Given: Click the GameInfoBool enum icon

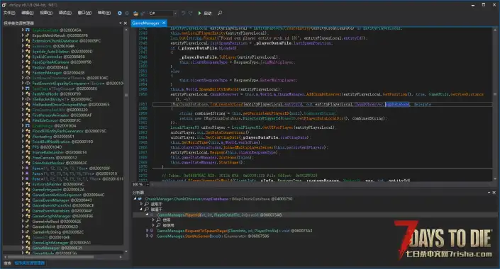Looking at the screenshot, I should click(x=28, y=222).
